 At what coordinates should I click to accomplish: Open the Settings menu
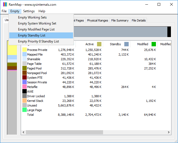pyautogui.click(x=29, y=11)
